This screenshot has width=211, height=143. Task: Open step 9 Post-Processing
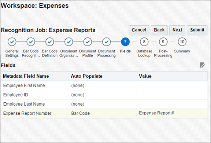coord(163,42)
